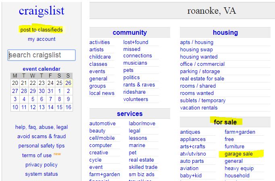Image resolution: width=275 pixels, height=181 pixels.
Task: Open avoid scams & fraud link
Action: [42, 137]
